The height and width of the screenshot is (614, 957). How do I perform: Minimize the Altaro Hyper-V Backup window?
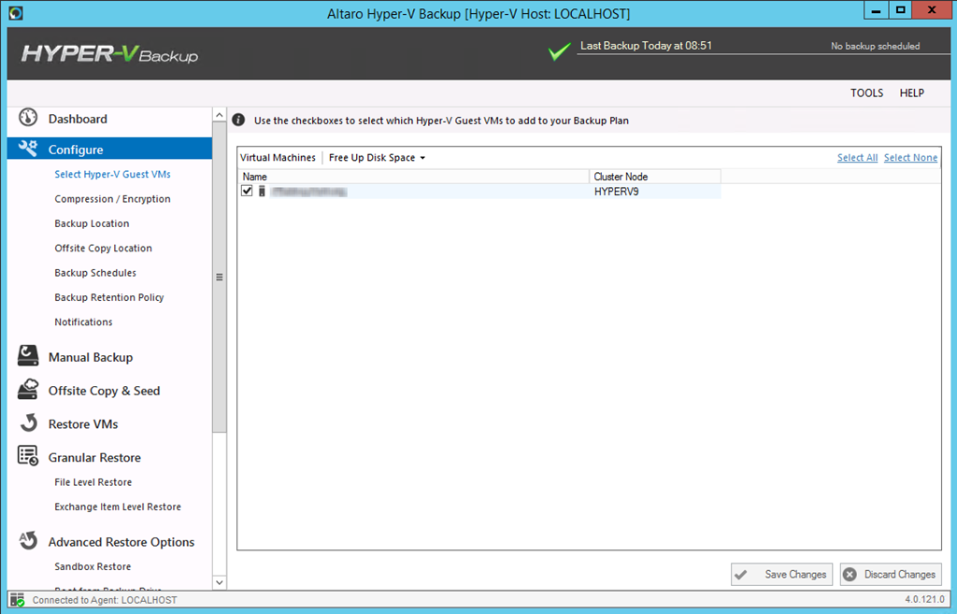point(876,10)
